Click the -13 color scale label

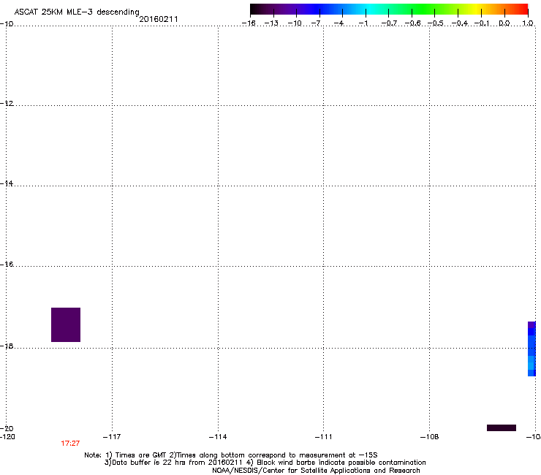271,23
